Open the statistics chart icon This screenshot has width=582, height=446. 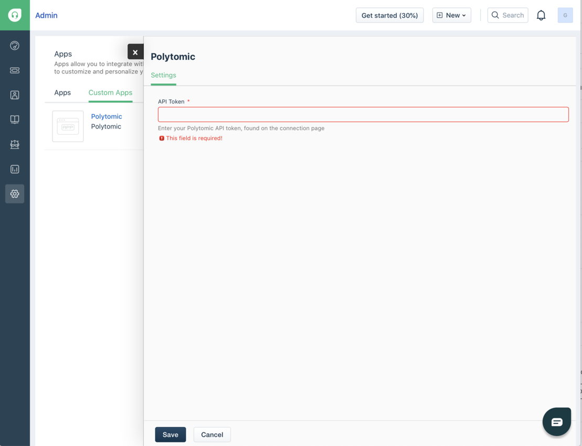point(15,169)
